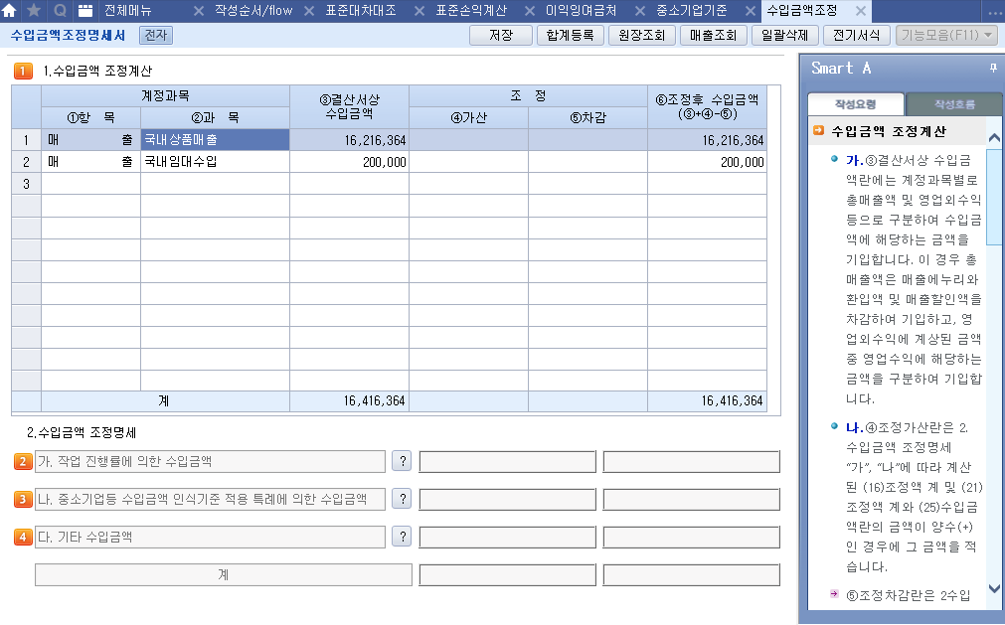This screenshot has width=1005, height=625.
Task: Select row header number 3
Action: coord(26,184)
